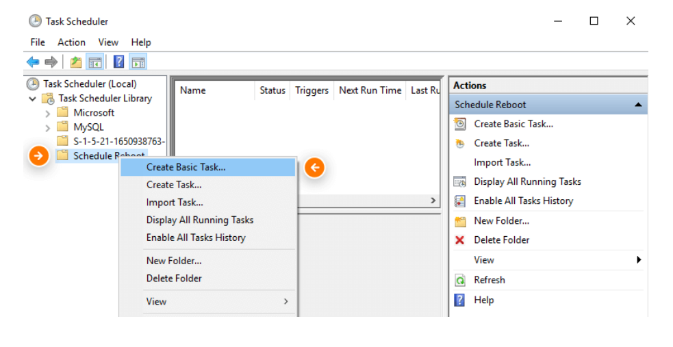The image size is (673, 347).
Task: Toggle the Show/Hide Console Tree icon
Action: [94, 62]
